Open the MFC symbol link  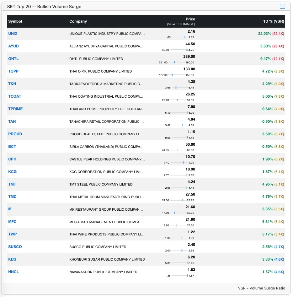coord(12,222)
